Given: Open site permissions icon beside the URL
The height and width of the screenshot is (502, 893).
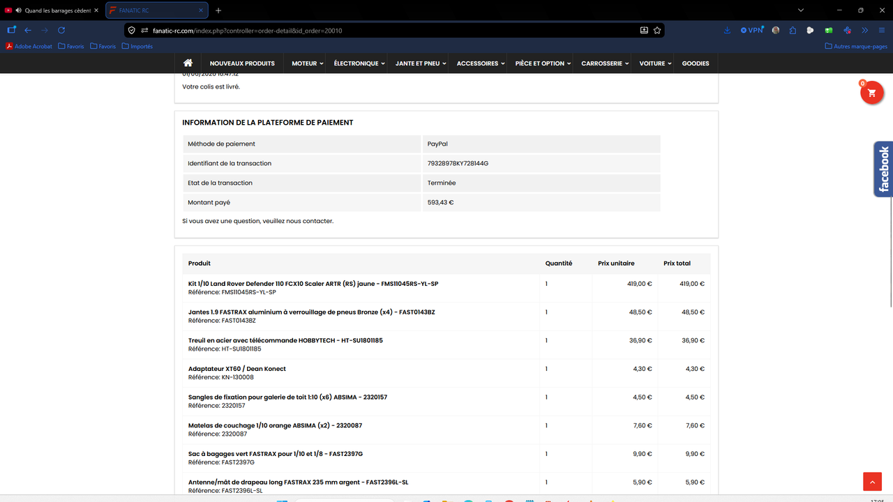Looking at the screenshot, I should (144, 31).
